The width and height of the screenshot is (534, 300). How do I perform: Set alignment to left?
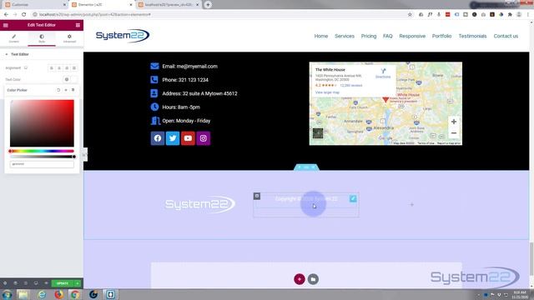point(52,68)
